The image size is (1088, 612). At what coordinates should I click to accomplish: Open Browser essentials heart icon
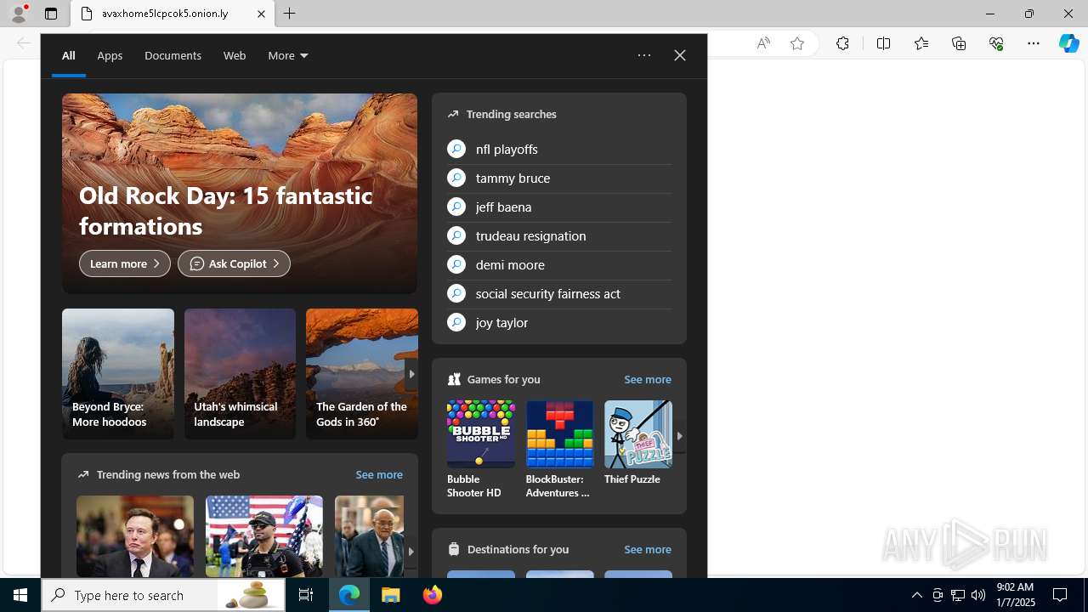point(996,43)
